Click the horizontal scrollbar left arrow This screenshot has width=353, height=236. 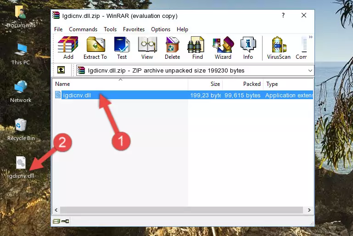click(56, 210)
